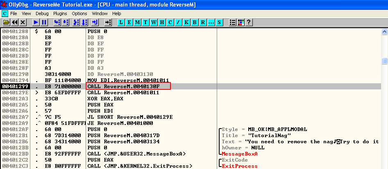The width and height of the screenshot is (388, 169).
Task: Show Run trace with the dots button
Action: [211, 22]
